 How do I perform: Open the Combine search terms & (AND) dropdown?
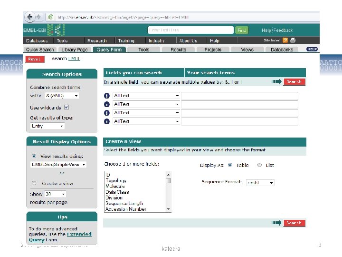tap(62, 96)
